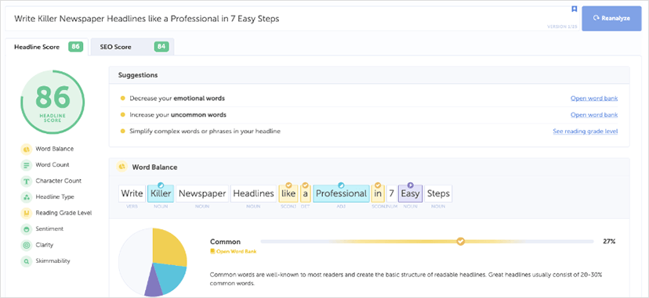Click the word chip 'Write'
Screen dimensions: 649x298
(132, 193)
